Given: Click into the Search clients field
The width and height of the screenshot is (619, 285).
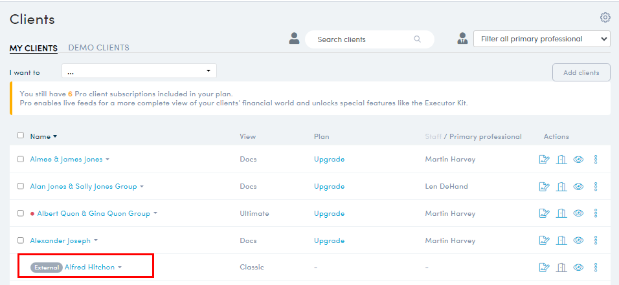Looking at the screenshot, I should tap(369, 39).
